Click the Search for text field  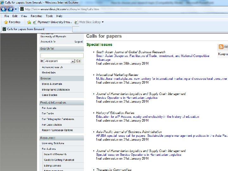(62, 55)
